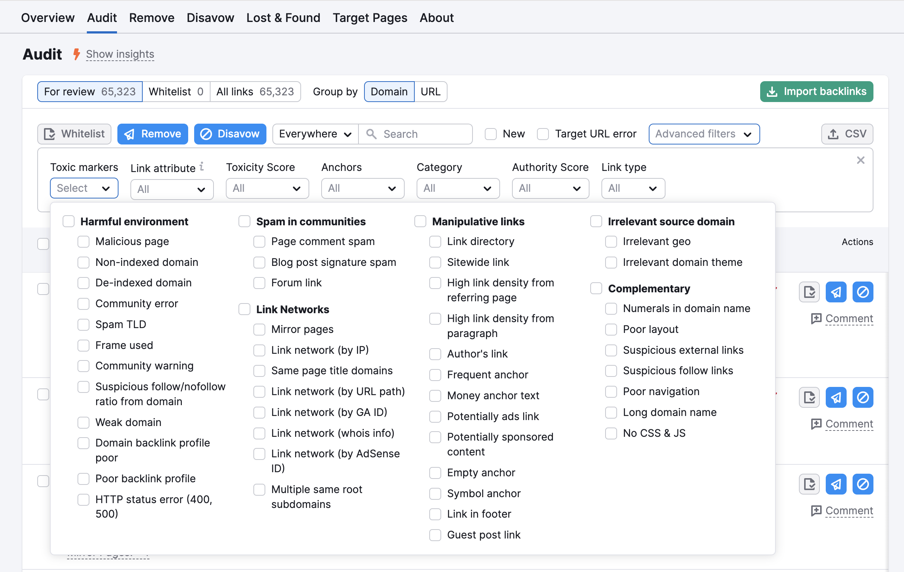Switch to the Lost & Found tab

point(283,18)
